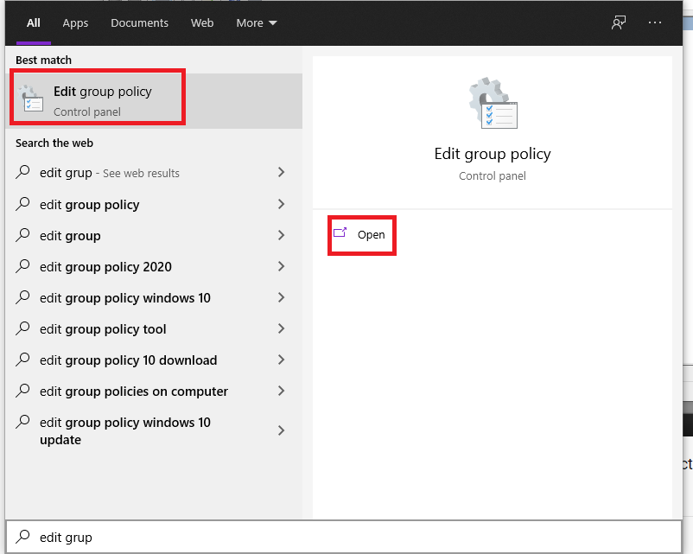Open the three-dot options menu
Viewport: 693px width, 554px height.
(x=654, y=22)
